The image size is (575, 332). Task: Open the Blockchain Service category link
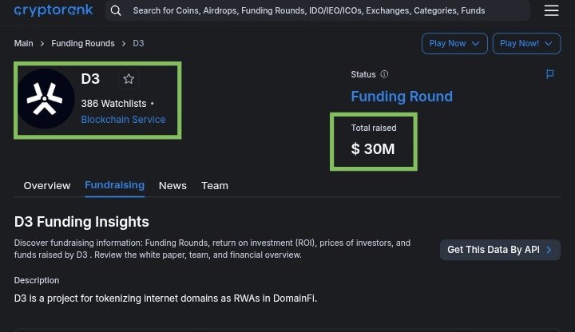[x=123, y=120]
